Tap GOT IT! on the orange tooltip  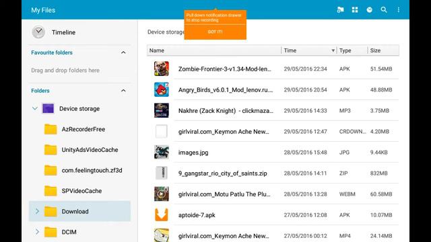215,32
